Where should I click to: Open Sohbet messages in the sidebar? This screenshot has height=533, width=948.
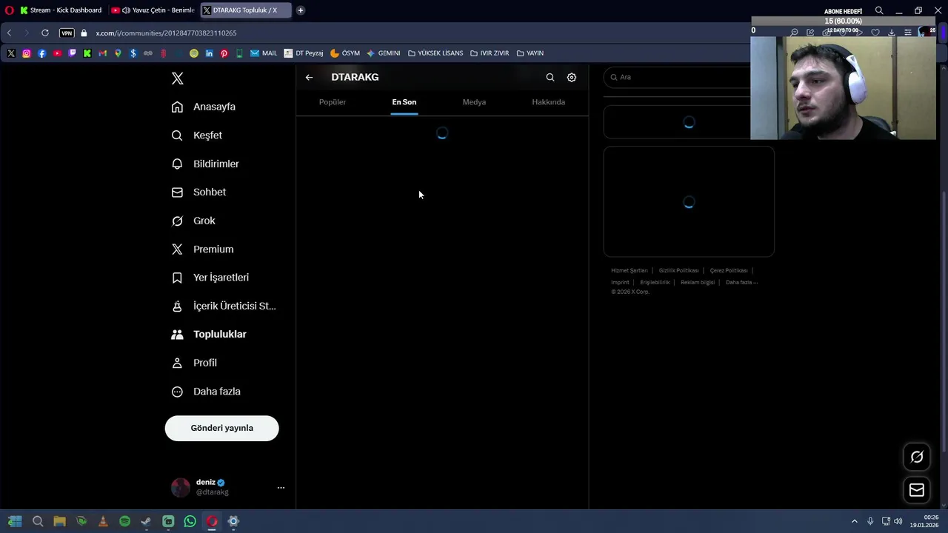click(198, 192)
